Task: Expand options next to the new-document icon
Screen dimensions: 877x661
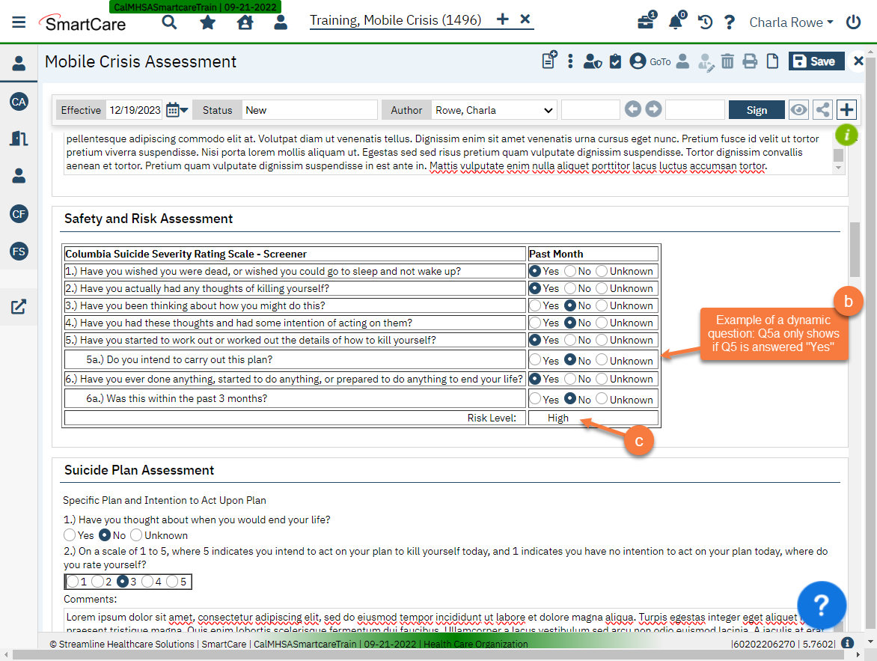Action: click(x=570, y=61)
